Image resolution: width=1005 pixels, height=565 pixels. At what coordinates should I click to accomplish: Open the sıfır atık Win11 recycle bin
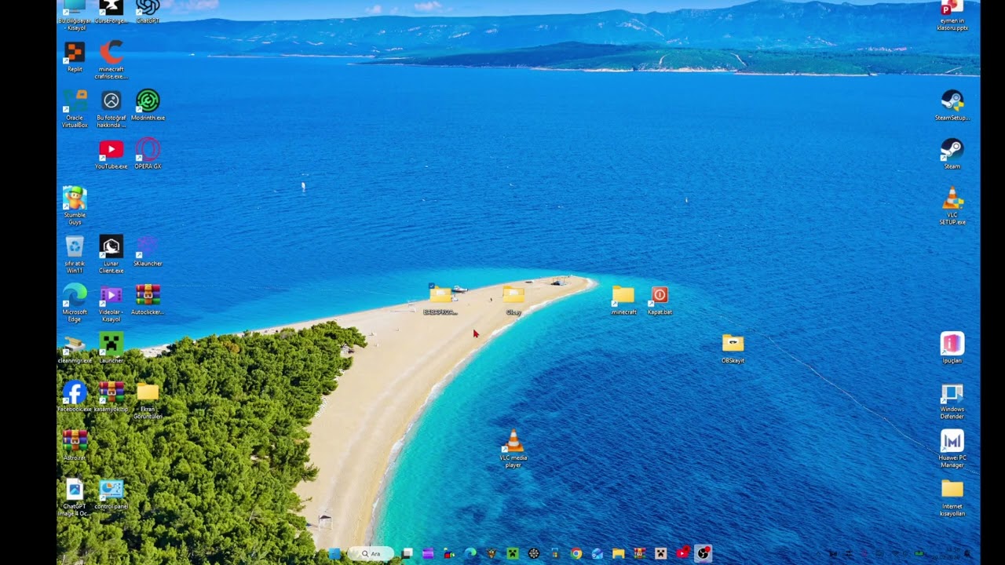(x=75, y=254)
